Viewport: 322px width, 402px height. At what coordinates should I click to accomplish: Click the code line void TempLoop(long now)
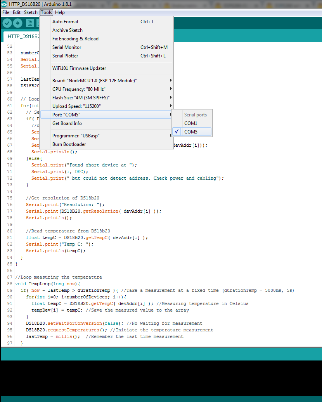(x=48, y=284)
